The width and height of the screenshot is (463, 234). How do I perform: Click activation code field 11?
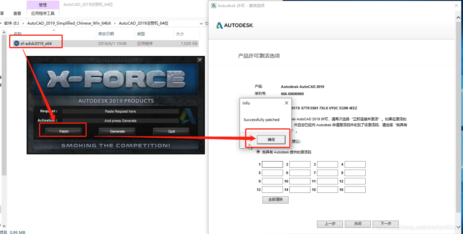(327, 181)
